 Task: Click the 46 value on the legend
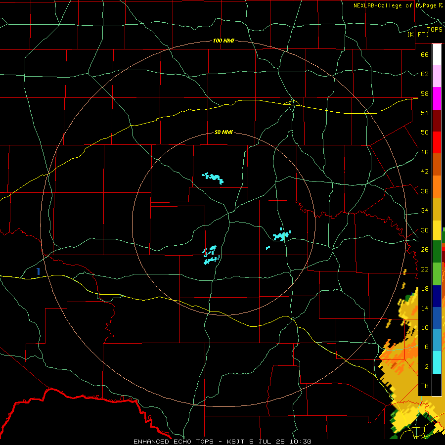click(425, 152)
